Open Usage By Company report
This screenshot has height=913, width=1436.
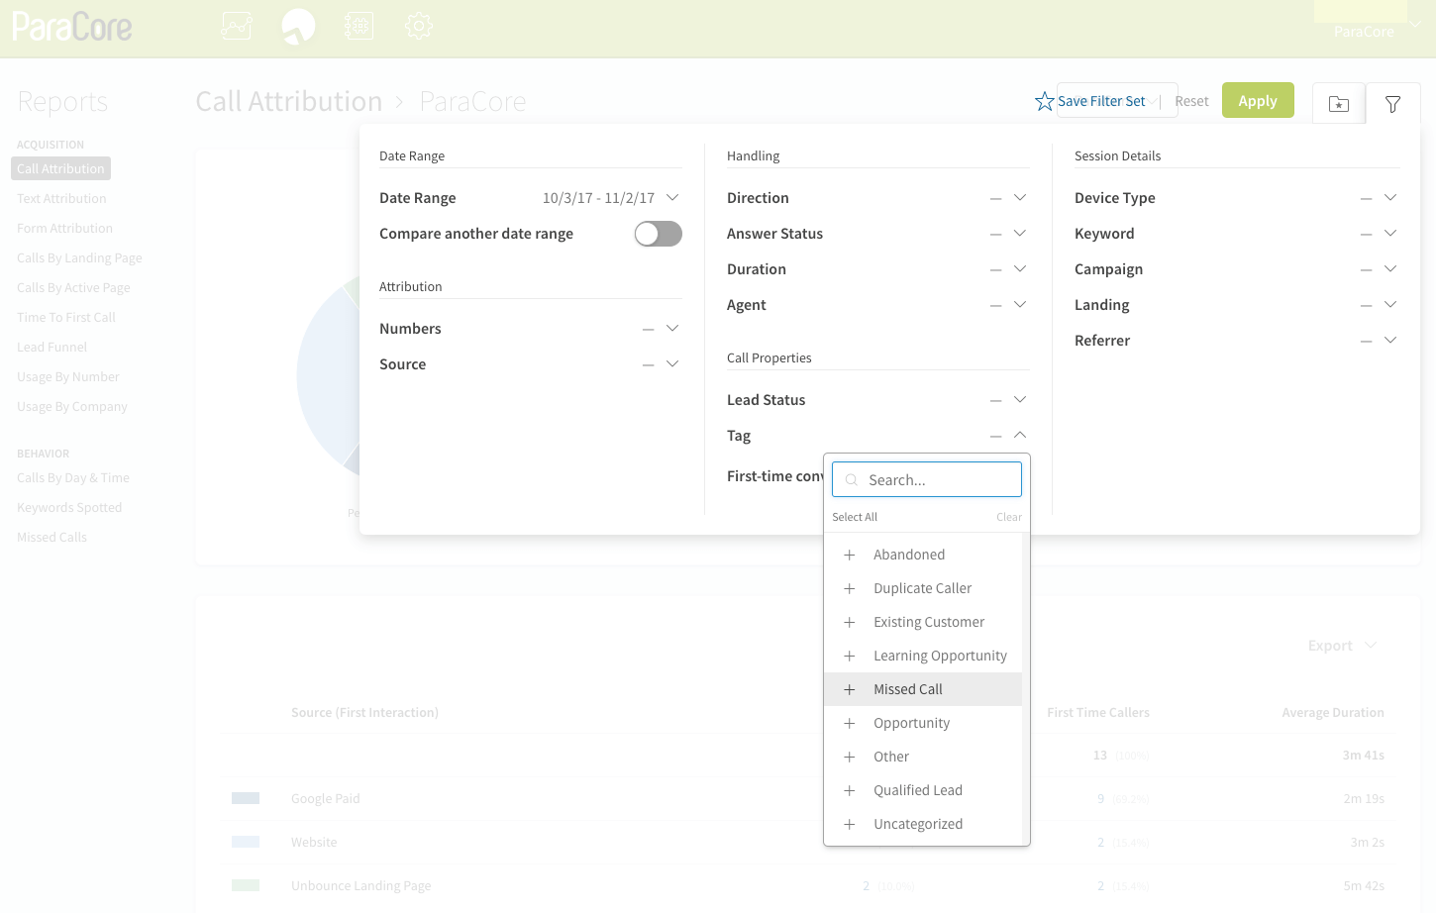point(72,406)
